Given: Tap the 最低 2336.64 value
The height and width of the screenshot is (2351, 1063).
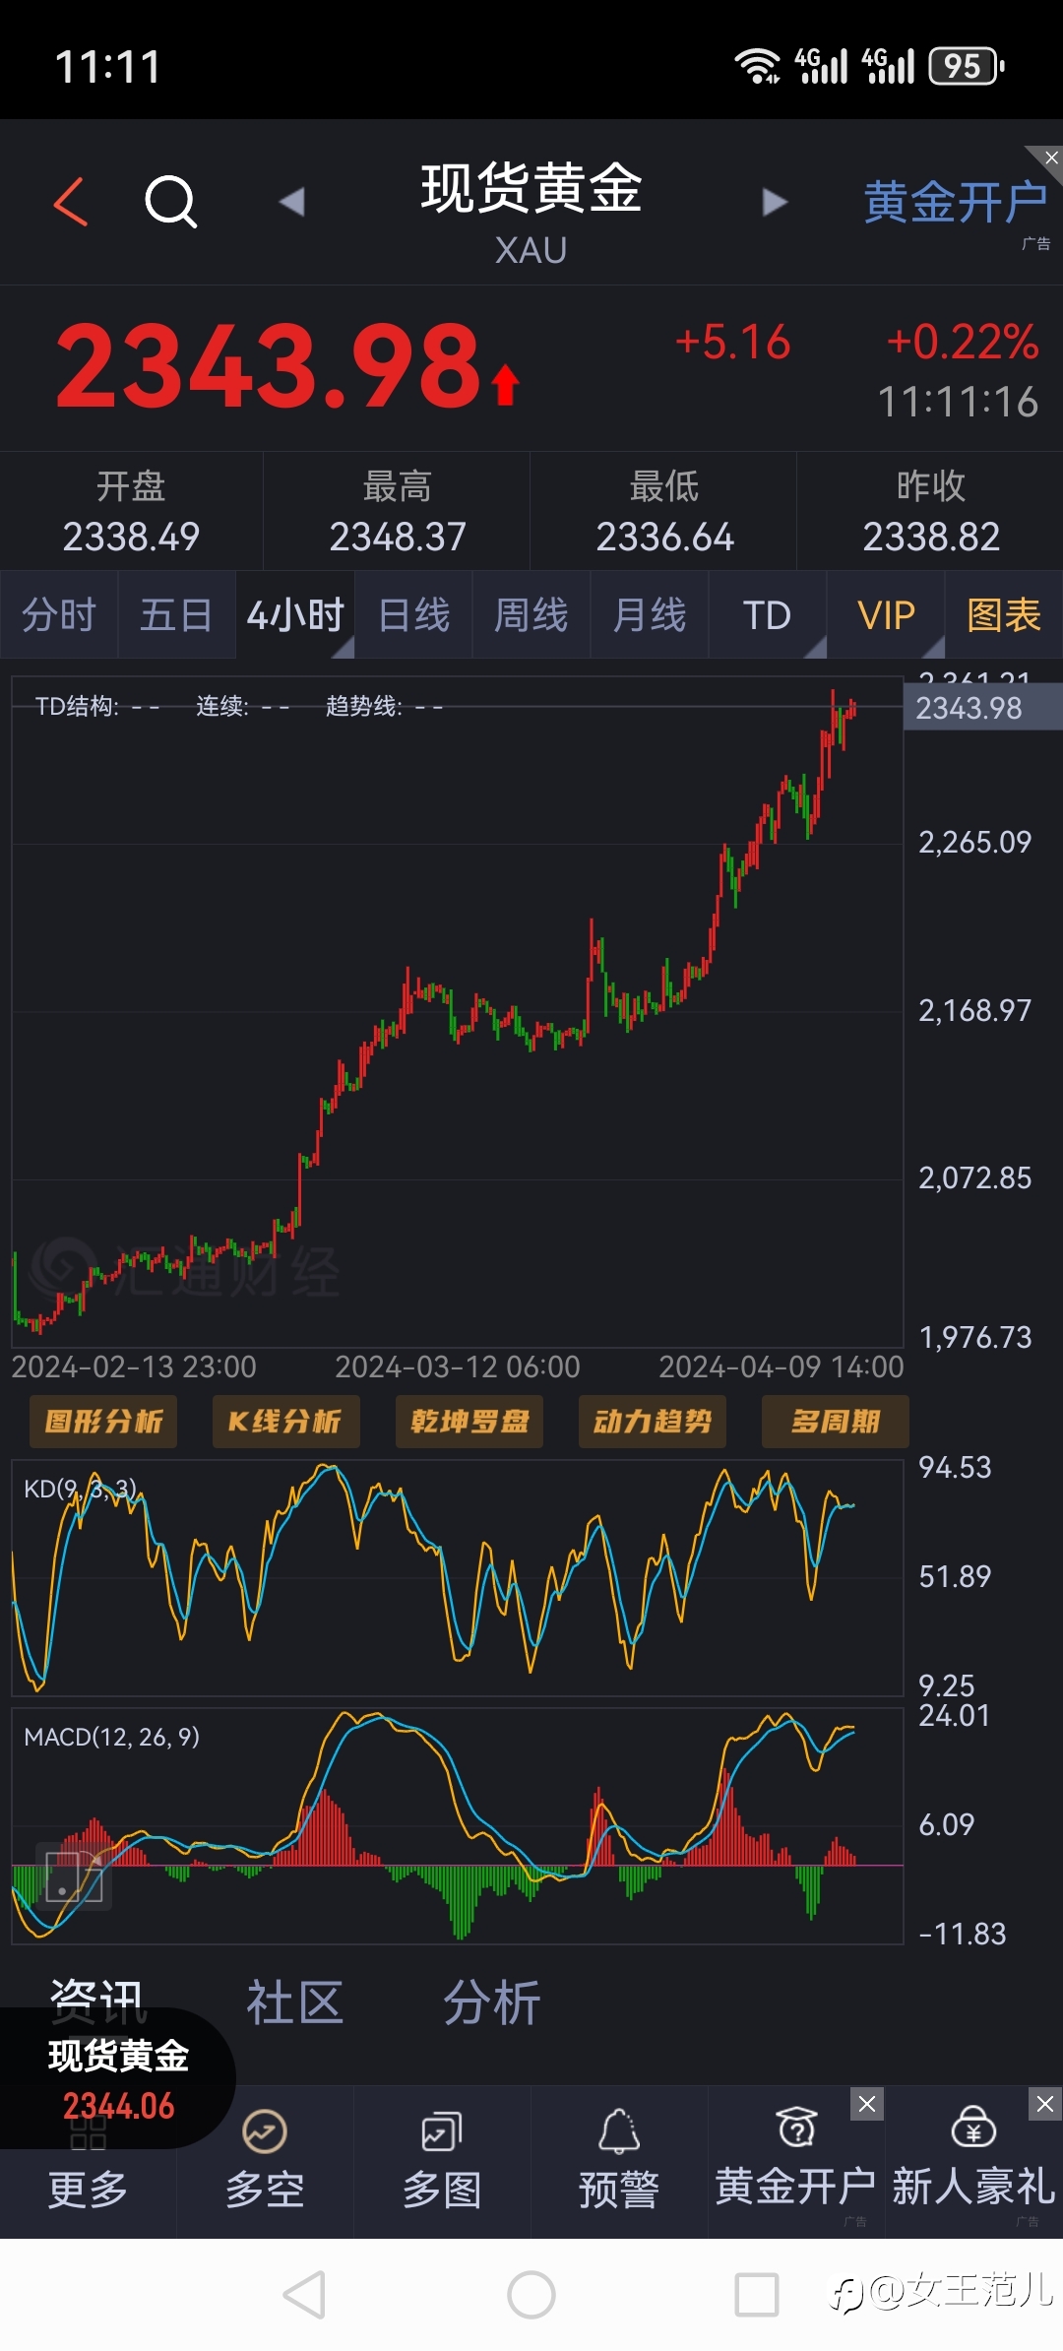Looking at the screenshot, I should click(x=664, y=537).
